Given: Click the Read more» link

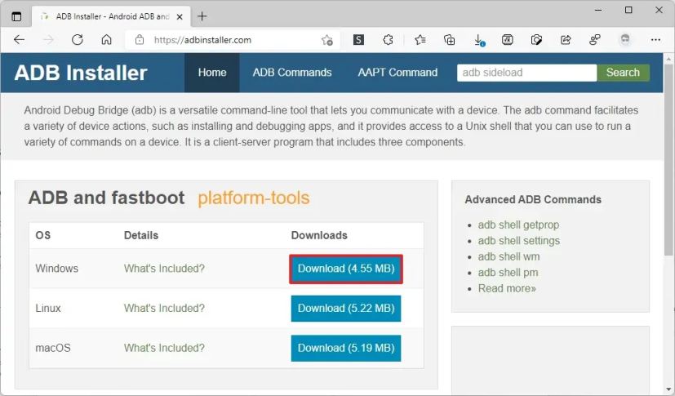Looking at the screenshot, I should pyautogui.click(x=507, y=288).
